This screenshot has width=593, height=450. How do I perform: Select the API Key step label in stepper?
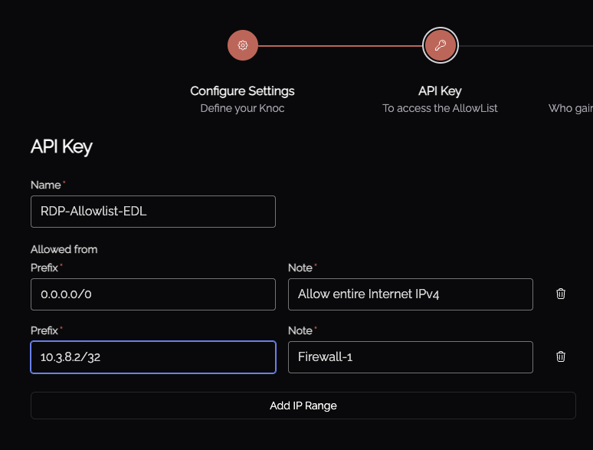[x=440, y=91]
